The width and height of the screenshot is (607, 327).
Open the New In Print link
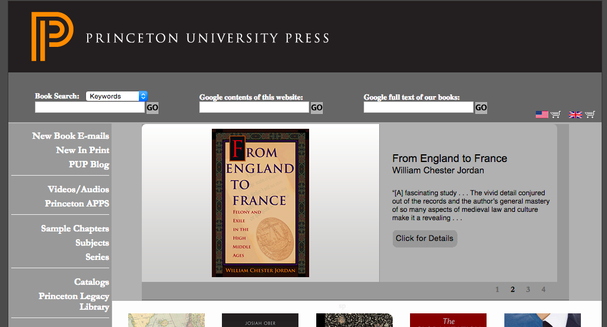pos(82,150)
